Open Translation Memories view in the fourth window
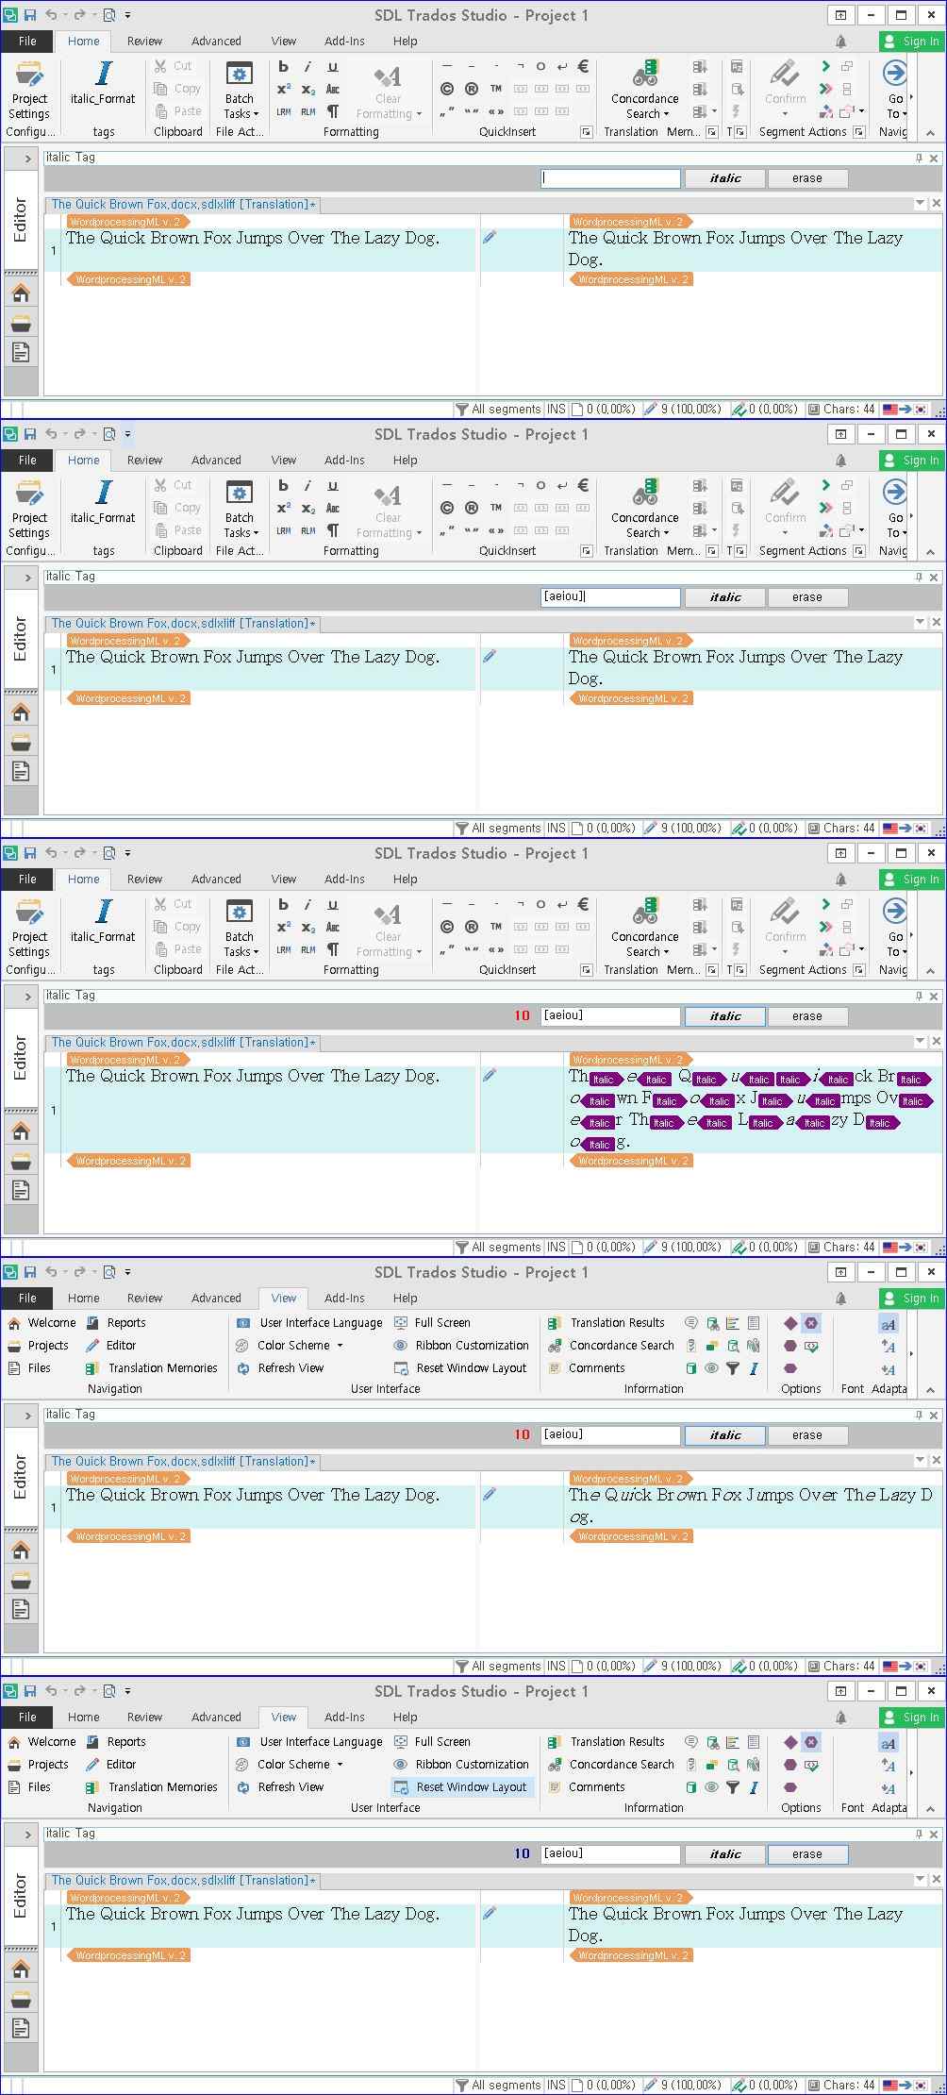 coord(152,1367)
